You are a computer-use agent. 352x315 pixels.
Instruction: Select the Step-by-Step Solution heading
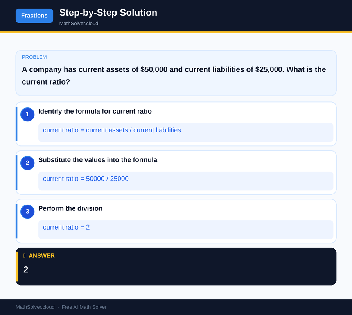point(108,13)
